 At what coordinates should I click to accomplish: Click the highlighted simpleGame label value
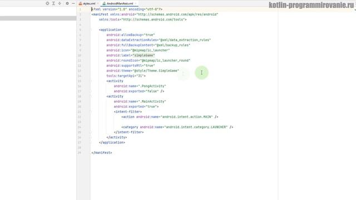pyautogui.click(x=144, y=56)
